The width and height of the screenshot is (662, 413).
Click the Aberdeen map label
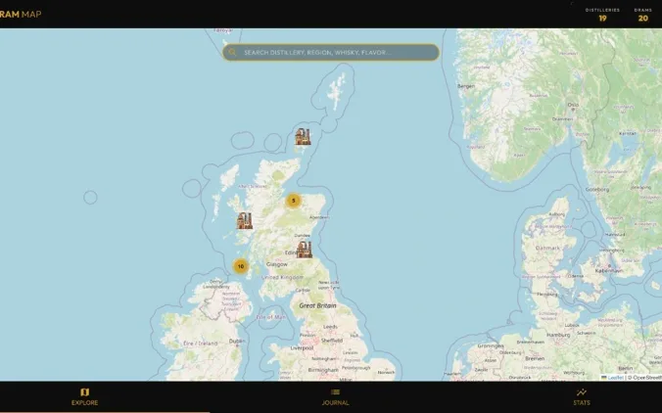[x=319, y=217]
